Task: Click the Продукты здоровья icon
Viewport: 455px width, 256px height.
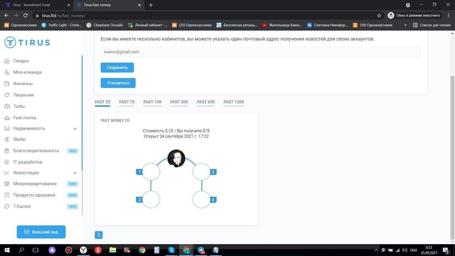Action: (x=7, y=195)
